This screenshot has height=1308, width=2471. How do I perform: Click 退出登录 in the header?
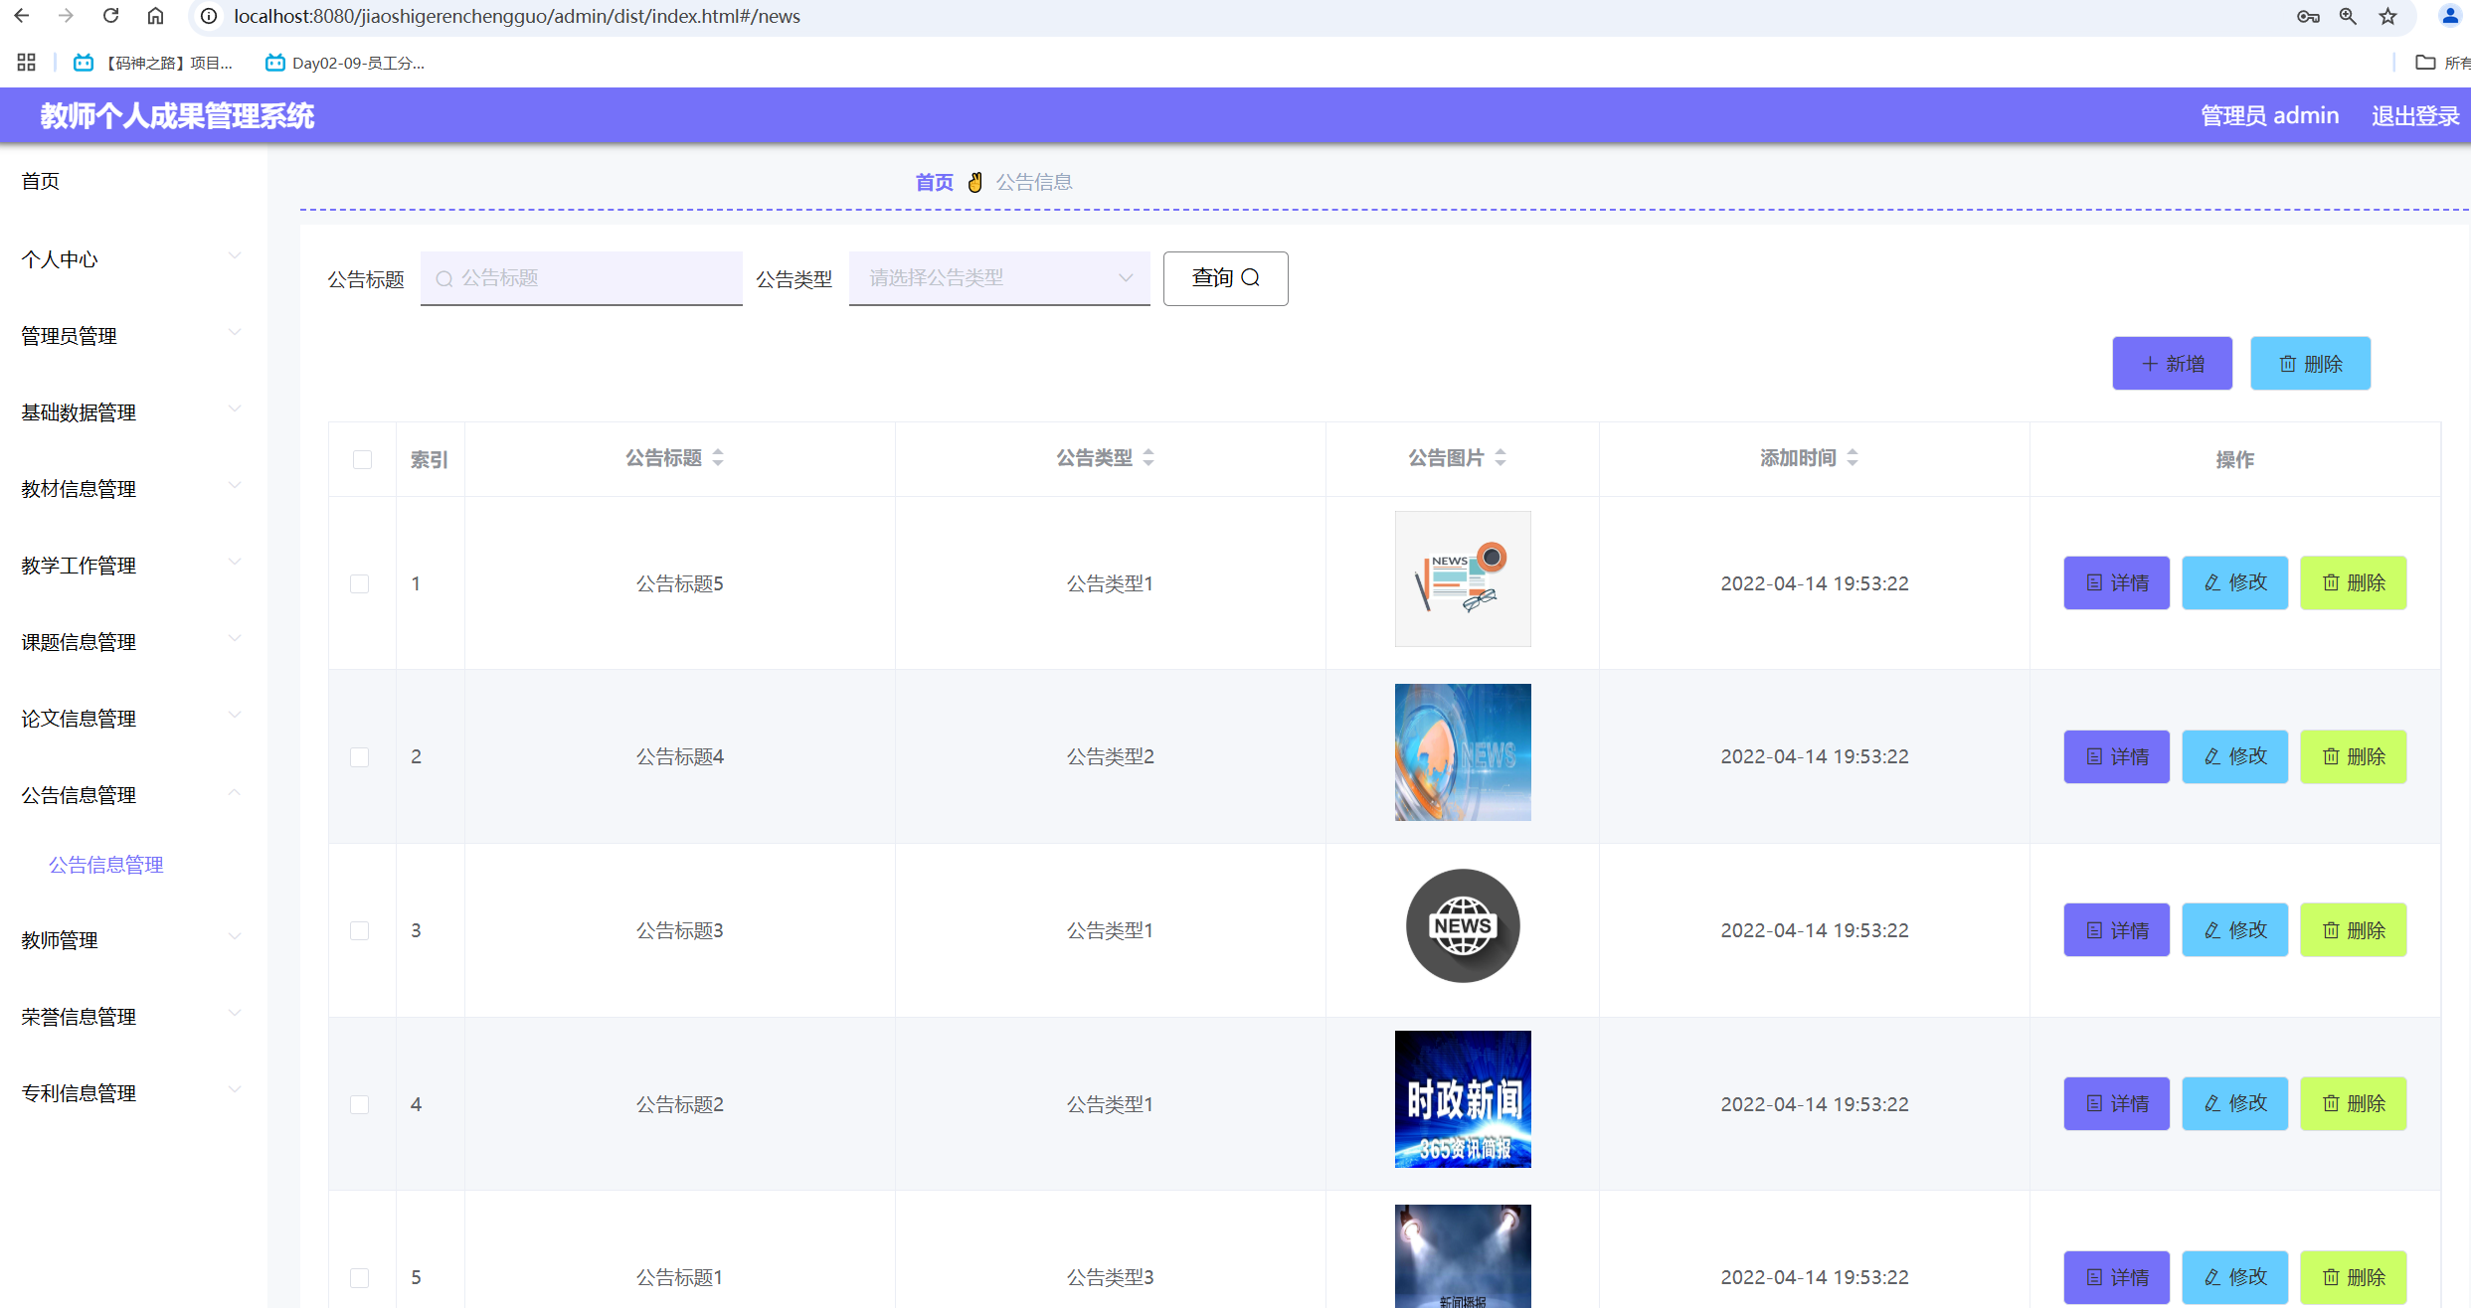[2414, 116]
